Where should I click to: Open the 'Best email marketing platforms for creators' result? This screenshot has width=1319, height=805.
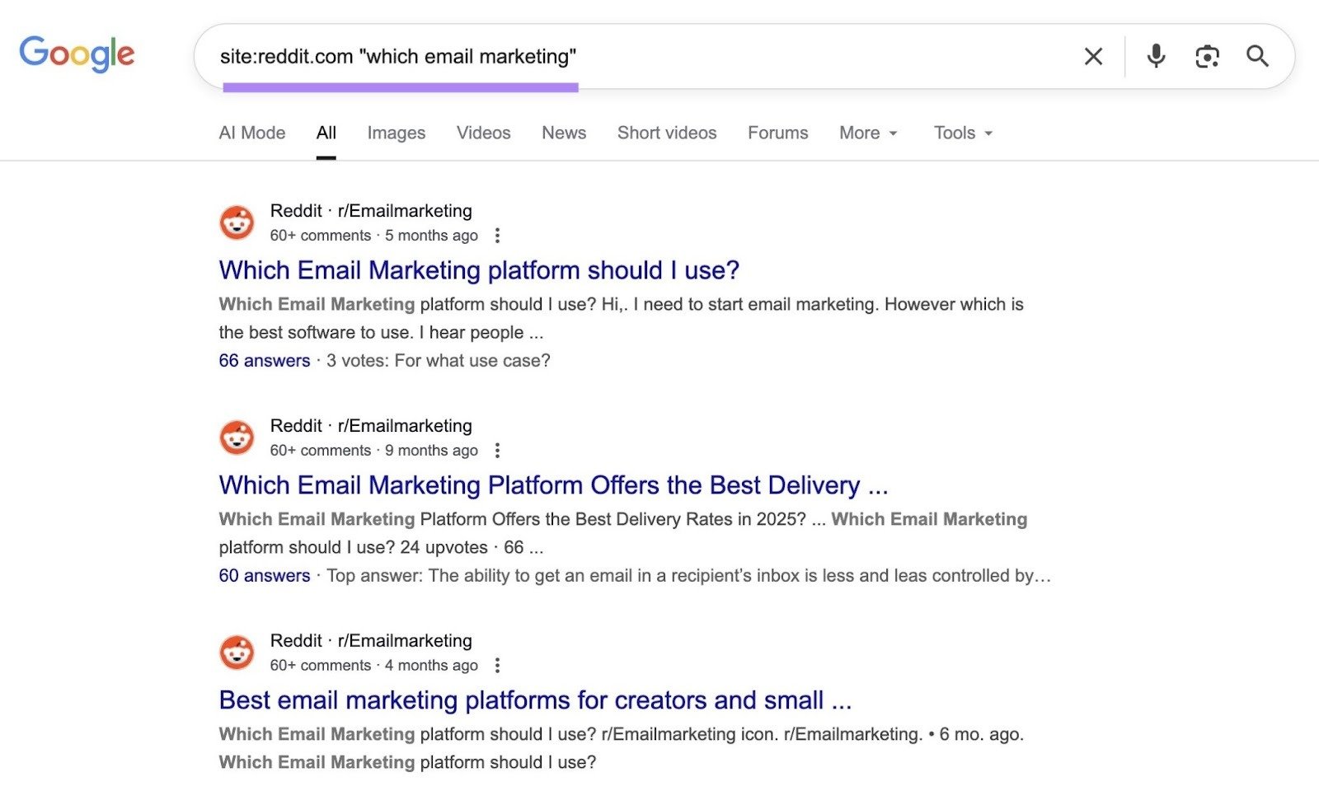(535, 700)
